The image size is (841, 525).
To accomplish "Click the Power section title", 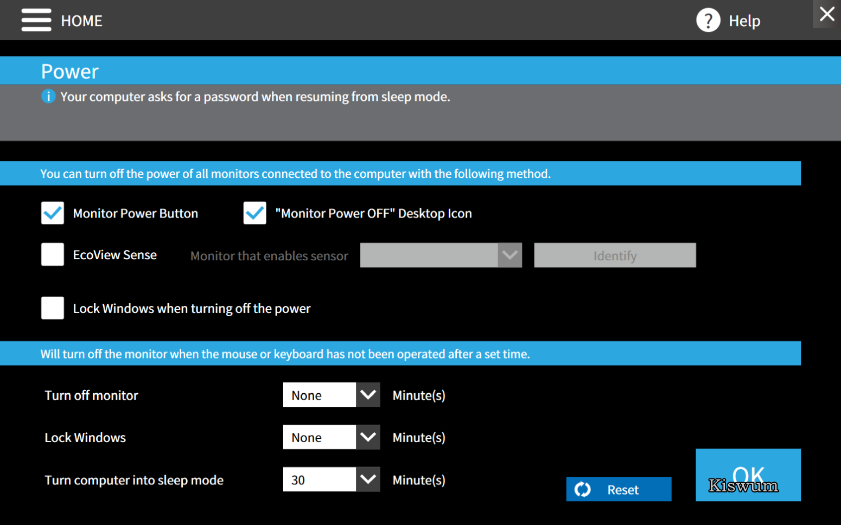I will coord(70,72).
